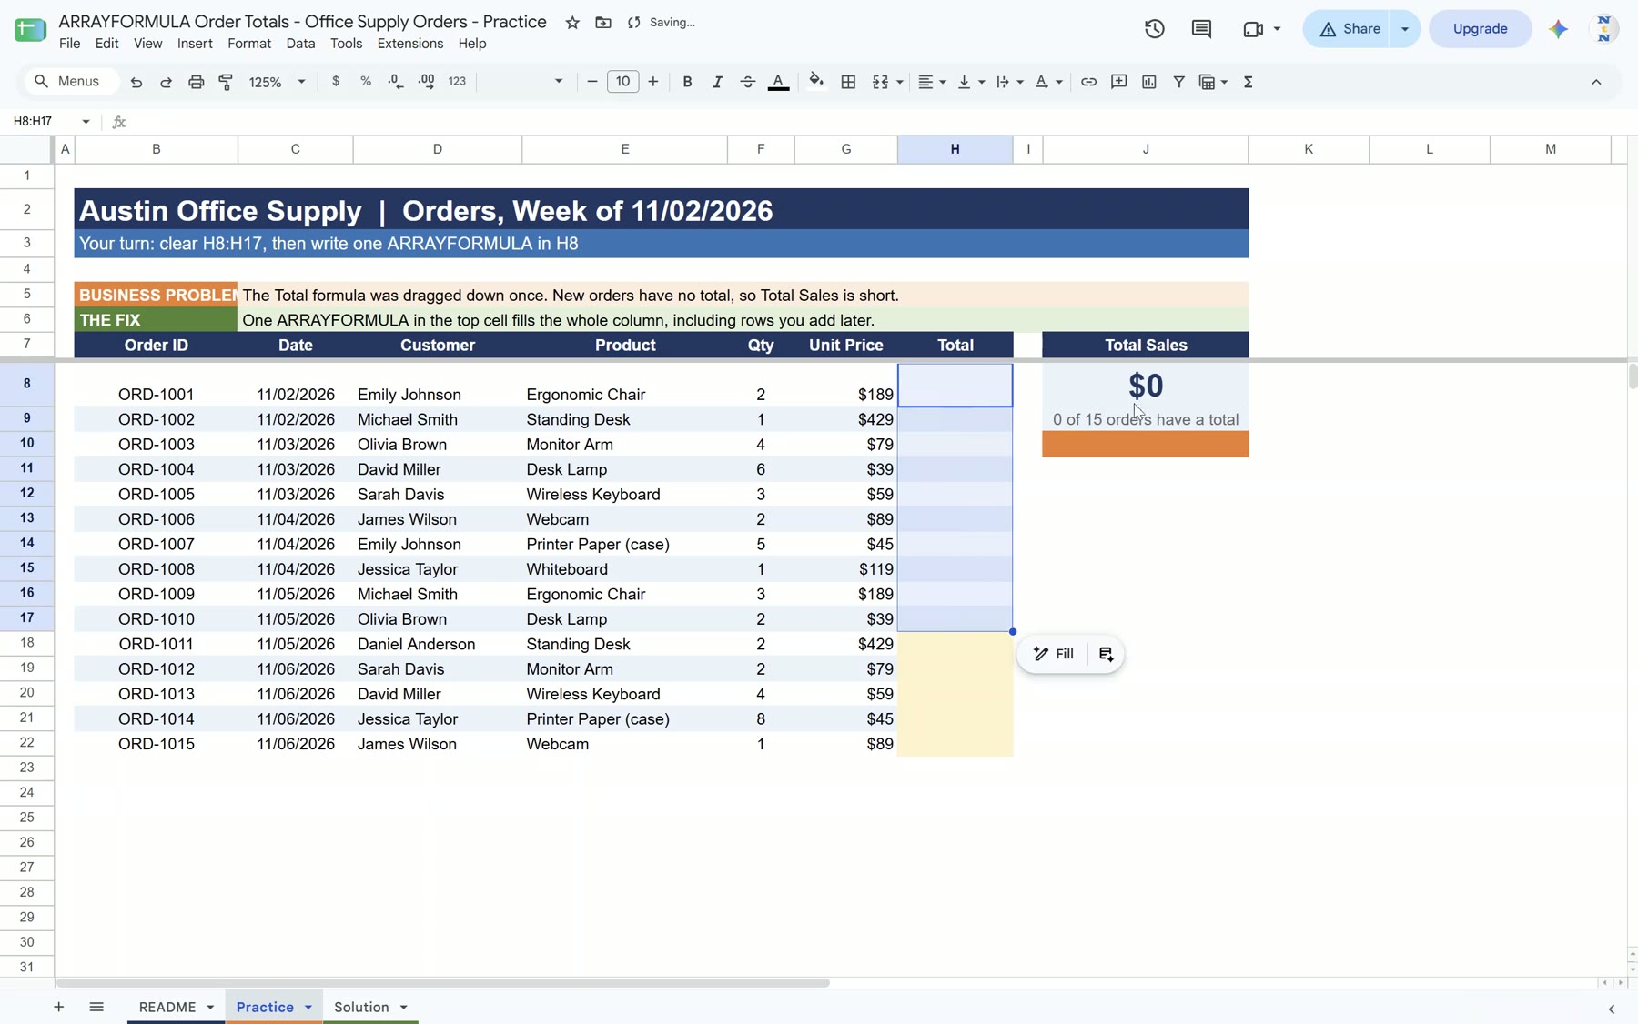Image resolution: width=1638 pixels, height=1024 pixels.
Task: Apply percent format icon
Action: [366, 81]
